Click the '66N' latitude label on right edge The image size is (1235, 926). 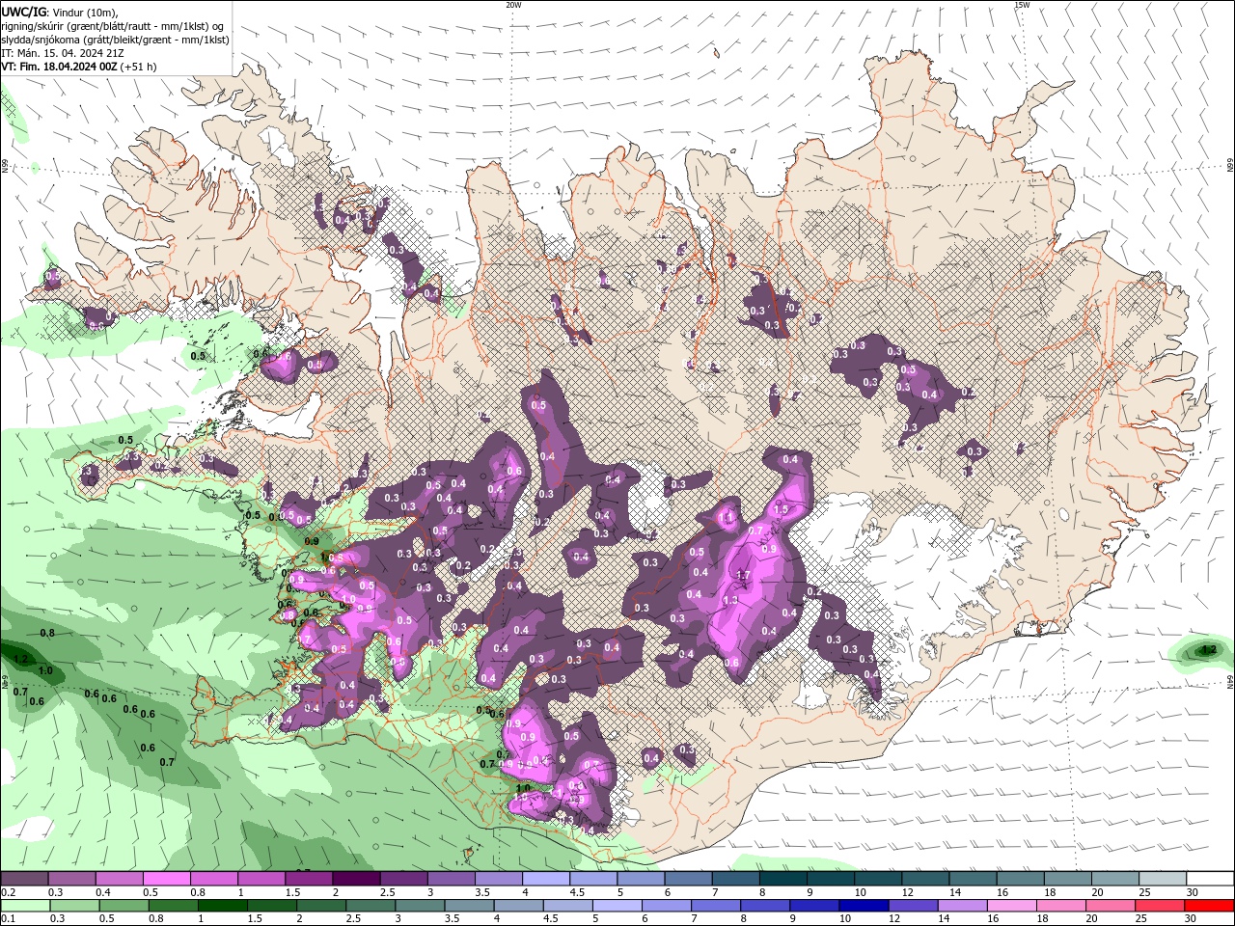(x=1230, y=165)
